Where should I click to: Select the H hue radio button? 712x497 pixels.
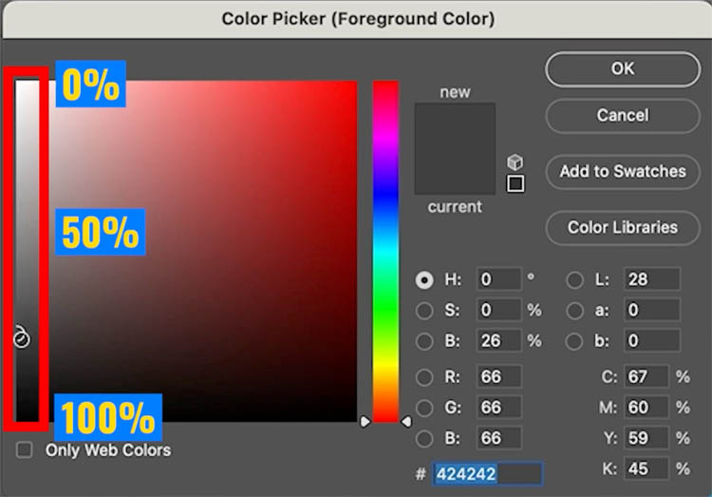tap(424, 279)
